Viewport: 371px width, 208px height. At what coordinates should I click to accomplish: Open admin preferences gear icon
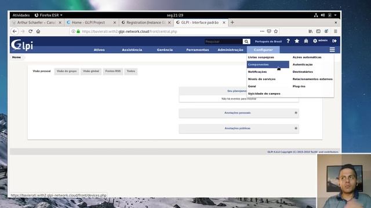(x=315, y=41)
